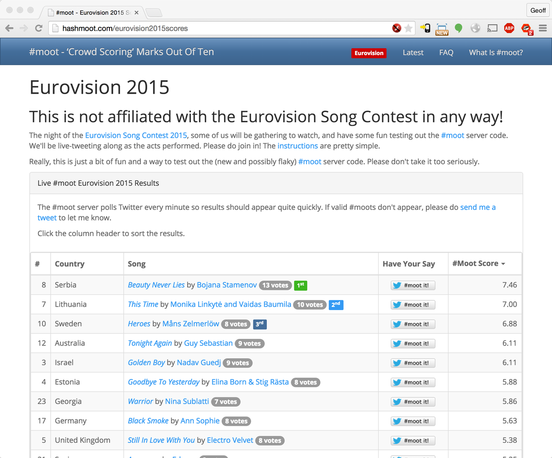
Task: Open the FAQ nav item
Action: (446, 52)
